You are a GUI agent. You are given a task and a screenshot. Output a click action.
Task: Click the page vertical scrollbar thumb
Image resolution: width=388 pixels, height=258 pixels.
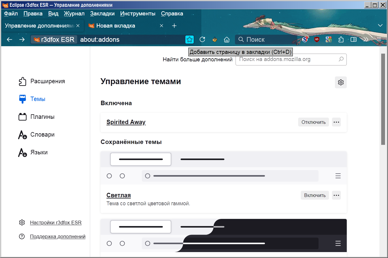[x=383, y=99]
